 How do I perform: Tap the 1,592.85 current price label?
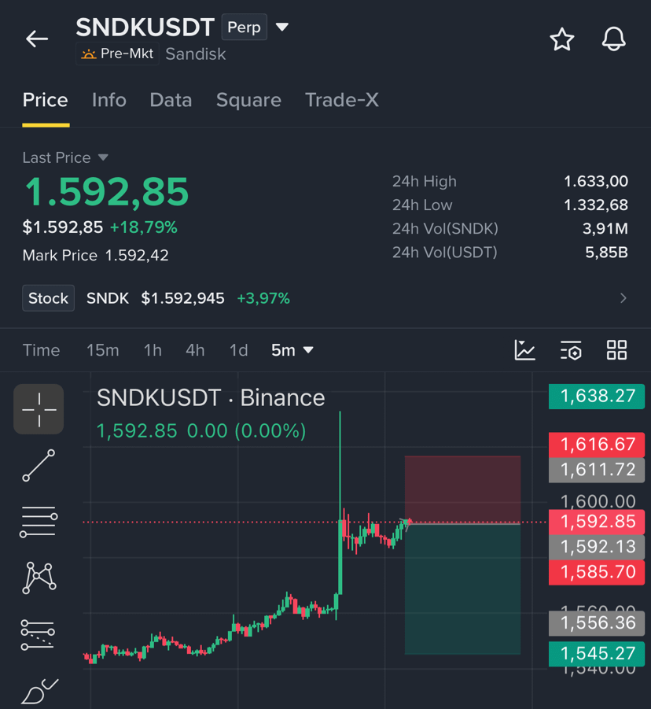pyautogui.click(x=597, y=522)
